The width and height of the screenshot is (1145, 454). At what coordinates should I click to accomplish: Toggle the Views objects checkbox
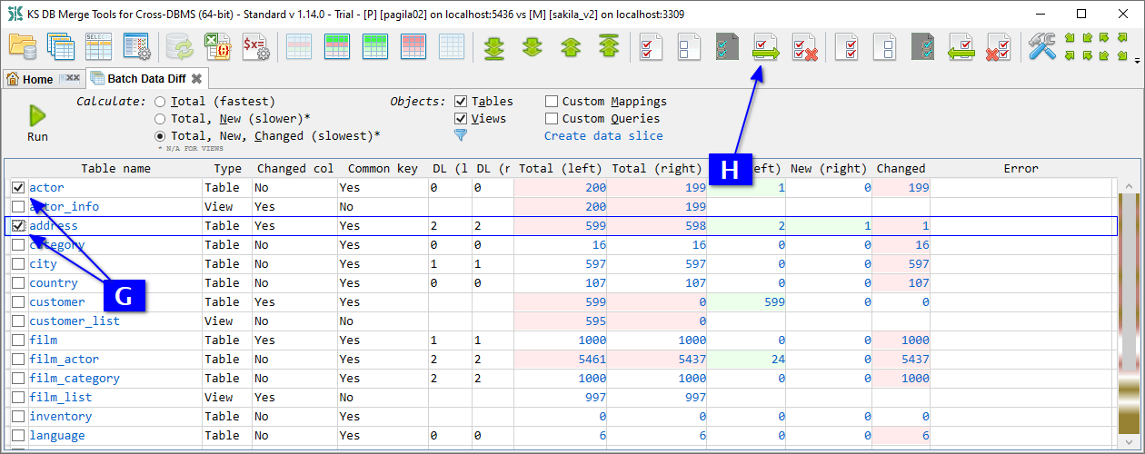click(461, 119)
